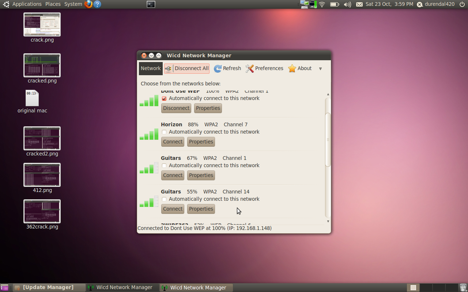
Task: Click the About star icon
Action: click(x=292, y=69)
